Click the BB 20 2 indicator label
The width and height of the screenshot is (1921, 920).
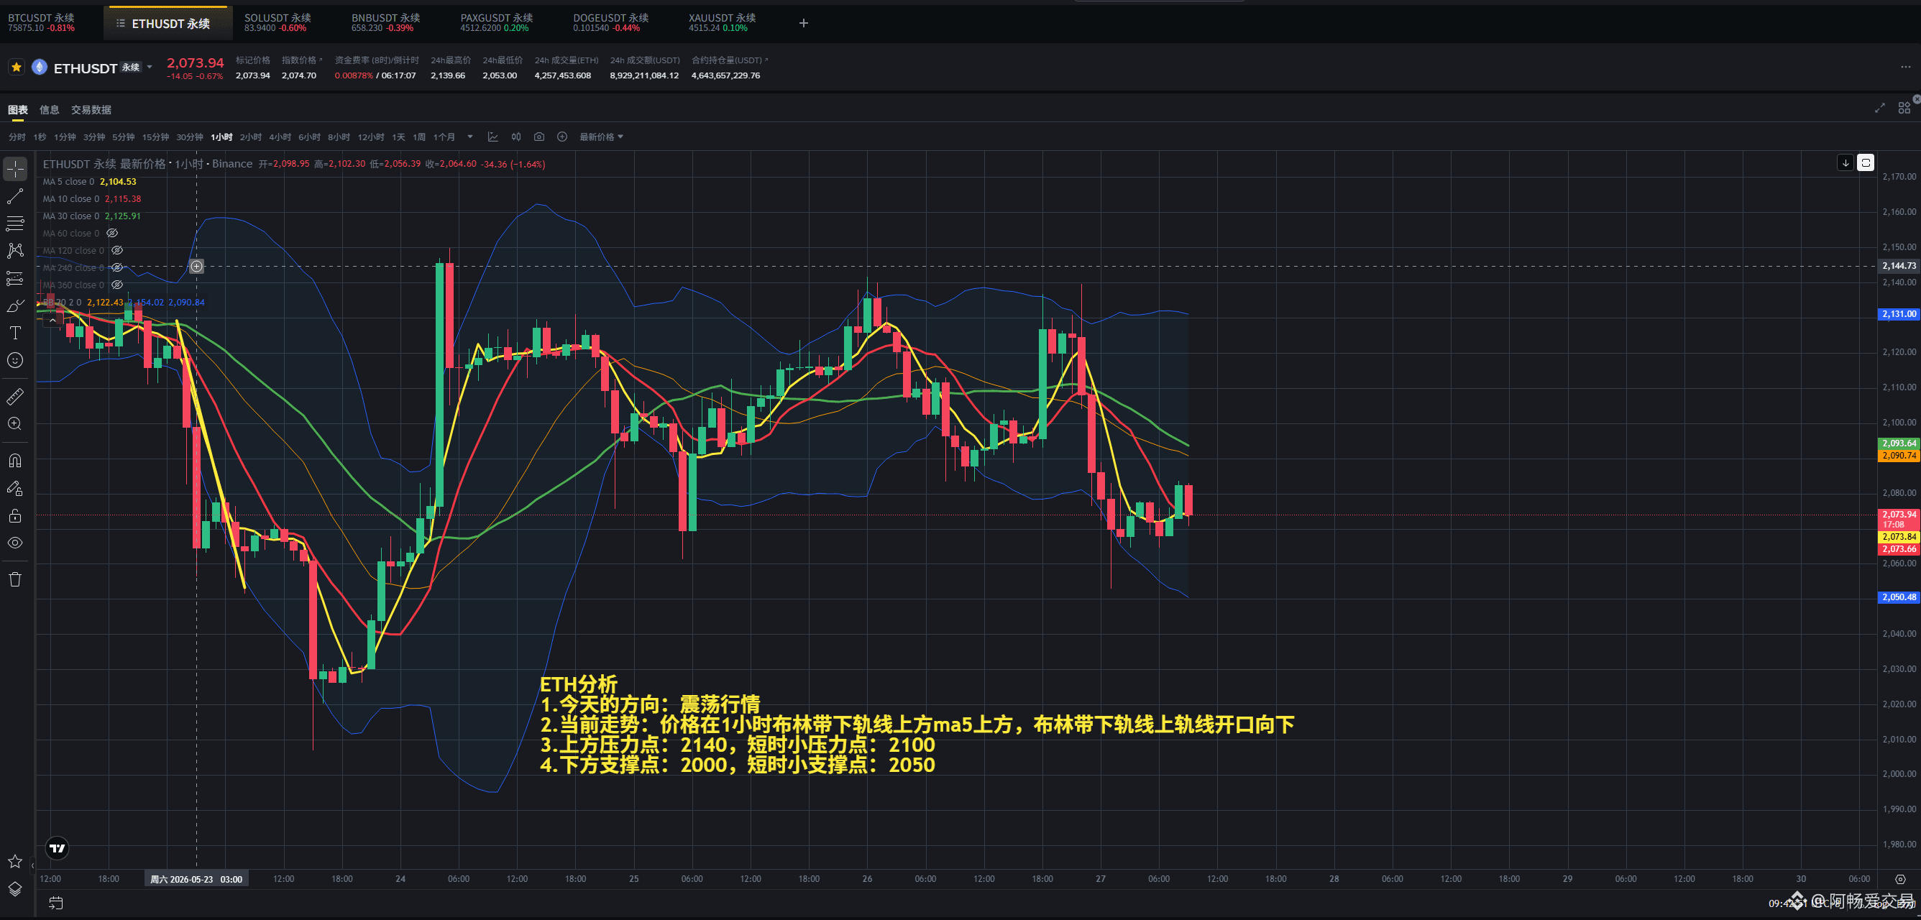[x=62, y=302]
